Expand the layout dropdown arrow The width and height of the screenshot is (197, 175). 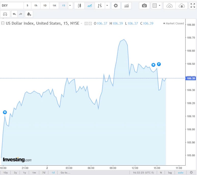coord(160,6)
